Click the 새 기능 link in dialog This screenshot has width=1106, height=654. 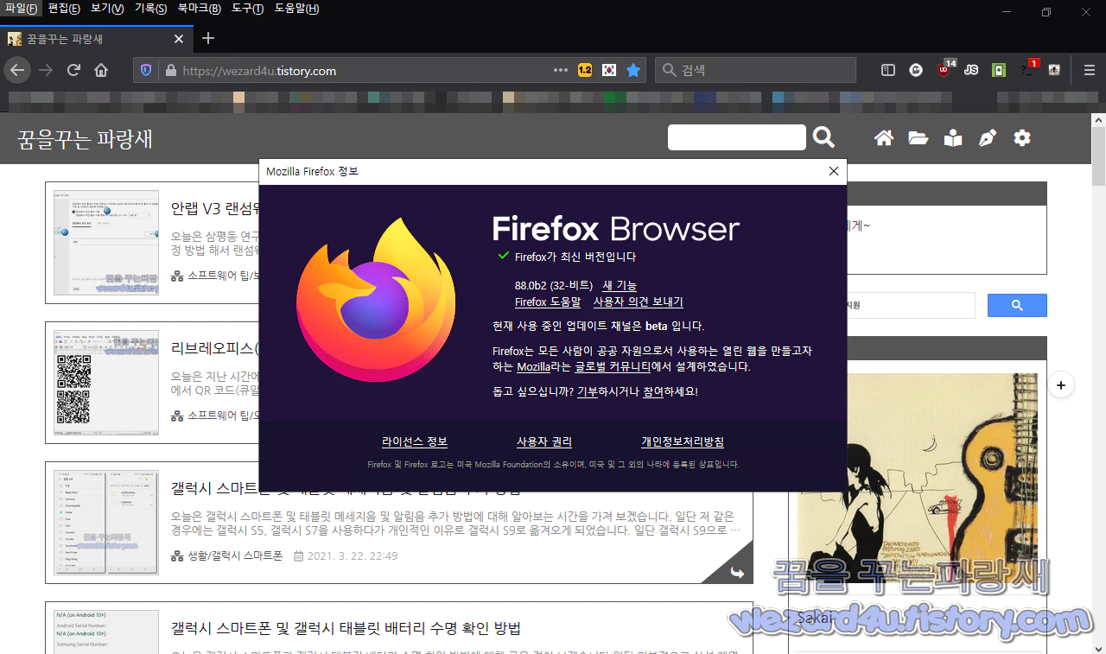tap(620, 286)
